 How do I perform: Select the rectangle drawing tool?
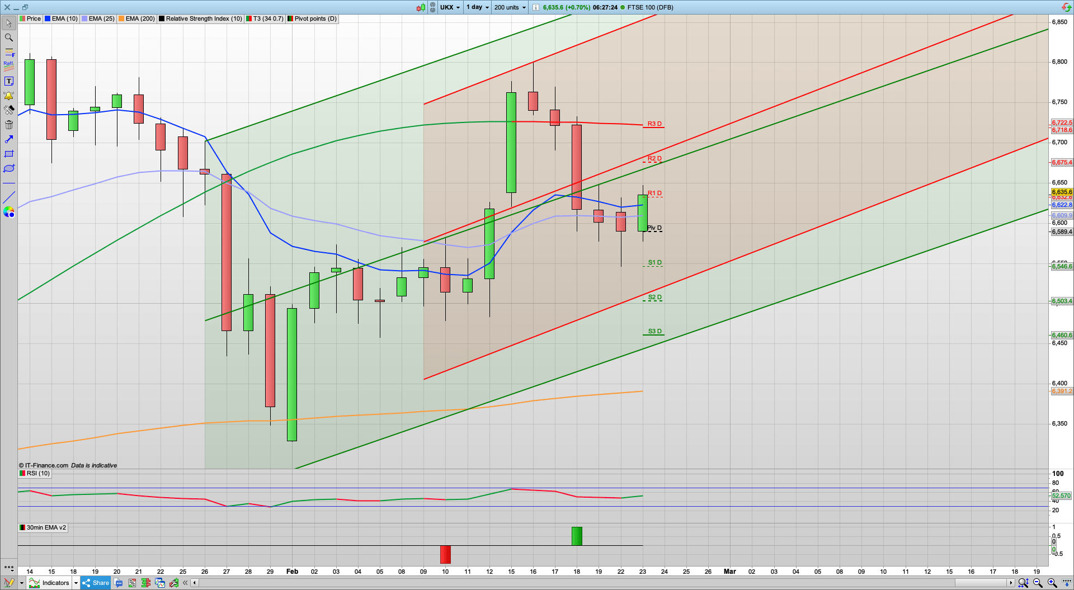point(8,154)
